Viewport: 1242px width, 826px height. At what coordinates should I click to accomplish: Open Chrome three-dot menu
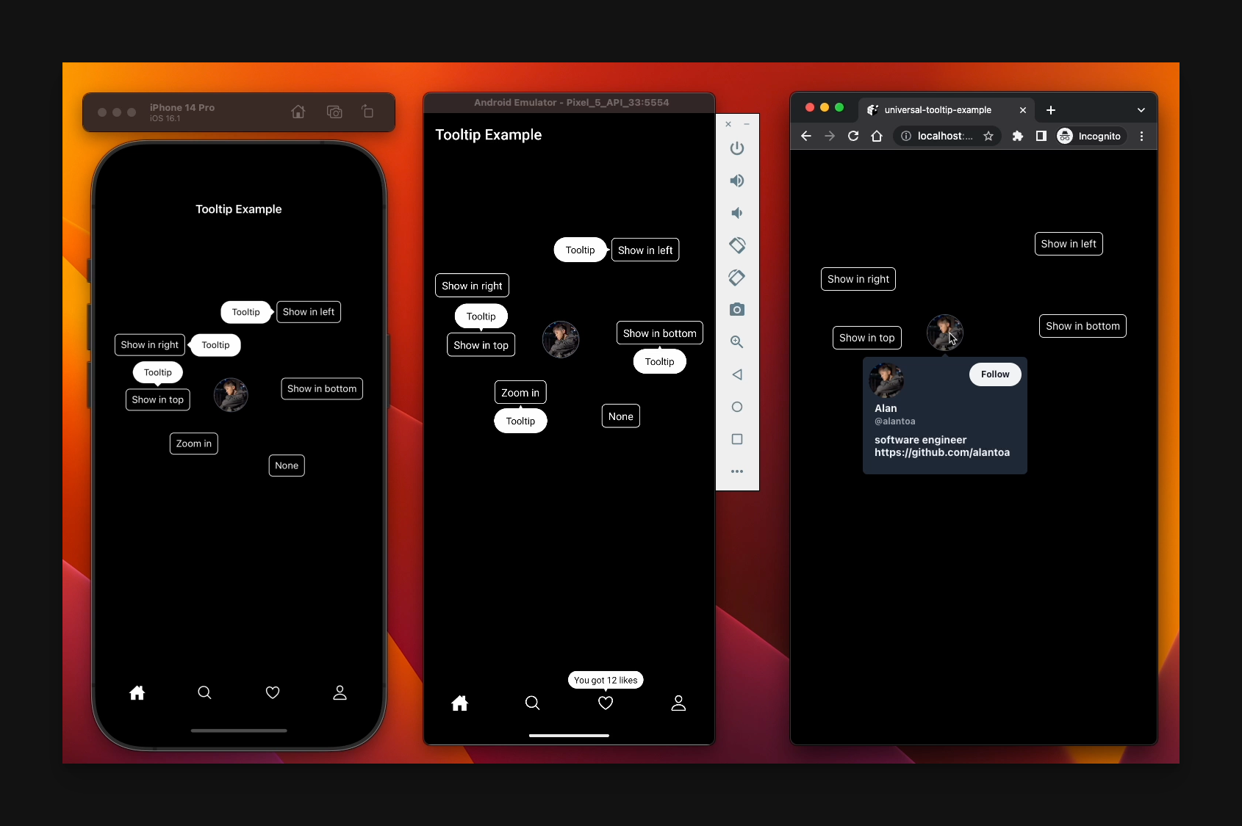1141,136
